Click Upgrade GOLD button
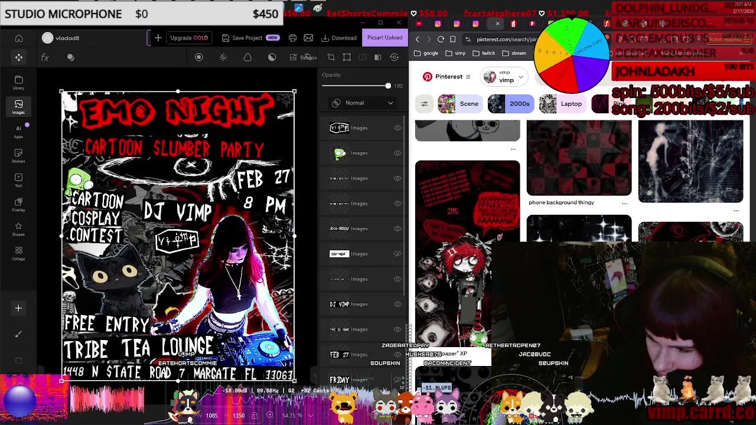The width and height of the screenshot is (756, 425). coord(189,38)
